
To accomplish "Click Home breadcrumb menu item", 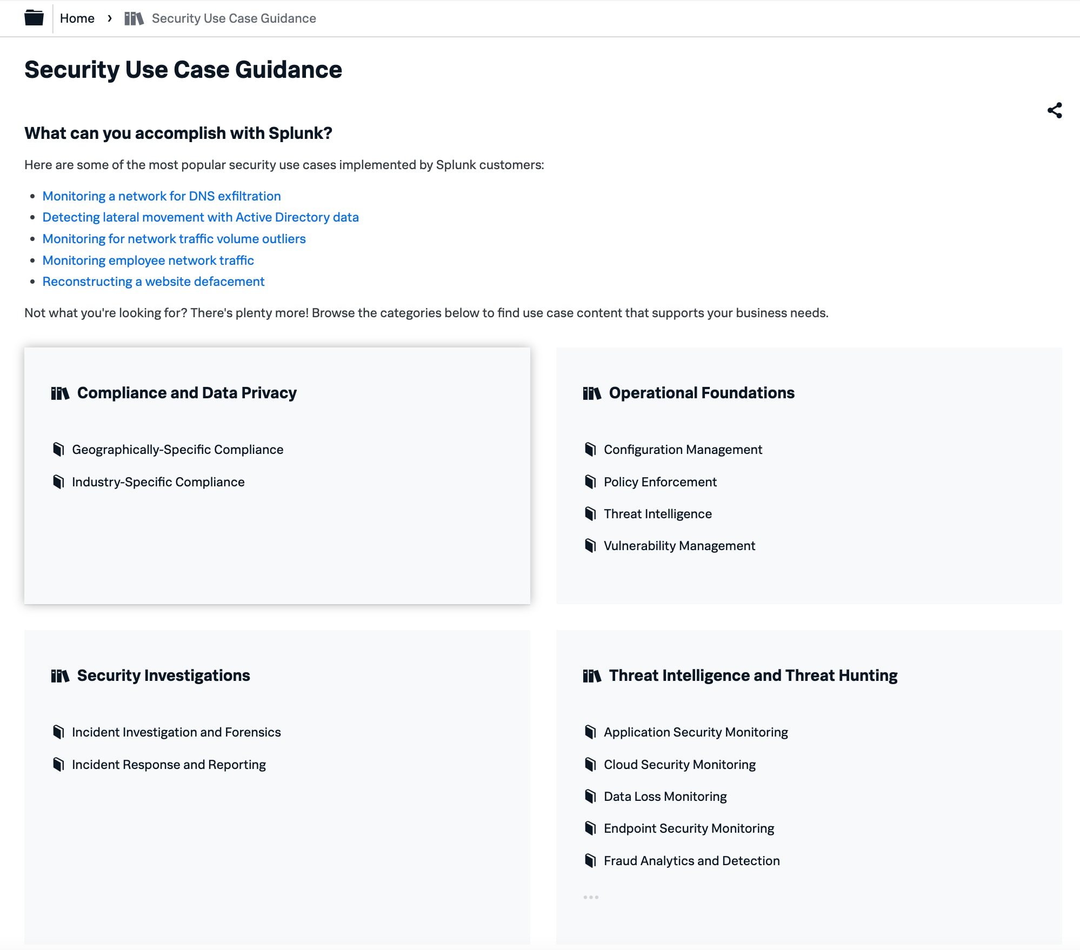I will click(x=77, y=18).
